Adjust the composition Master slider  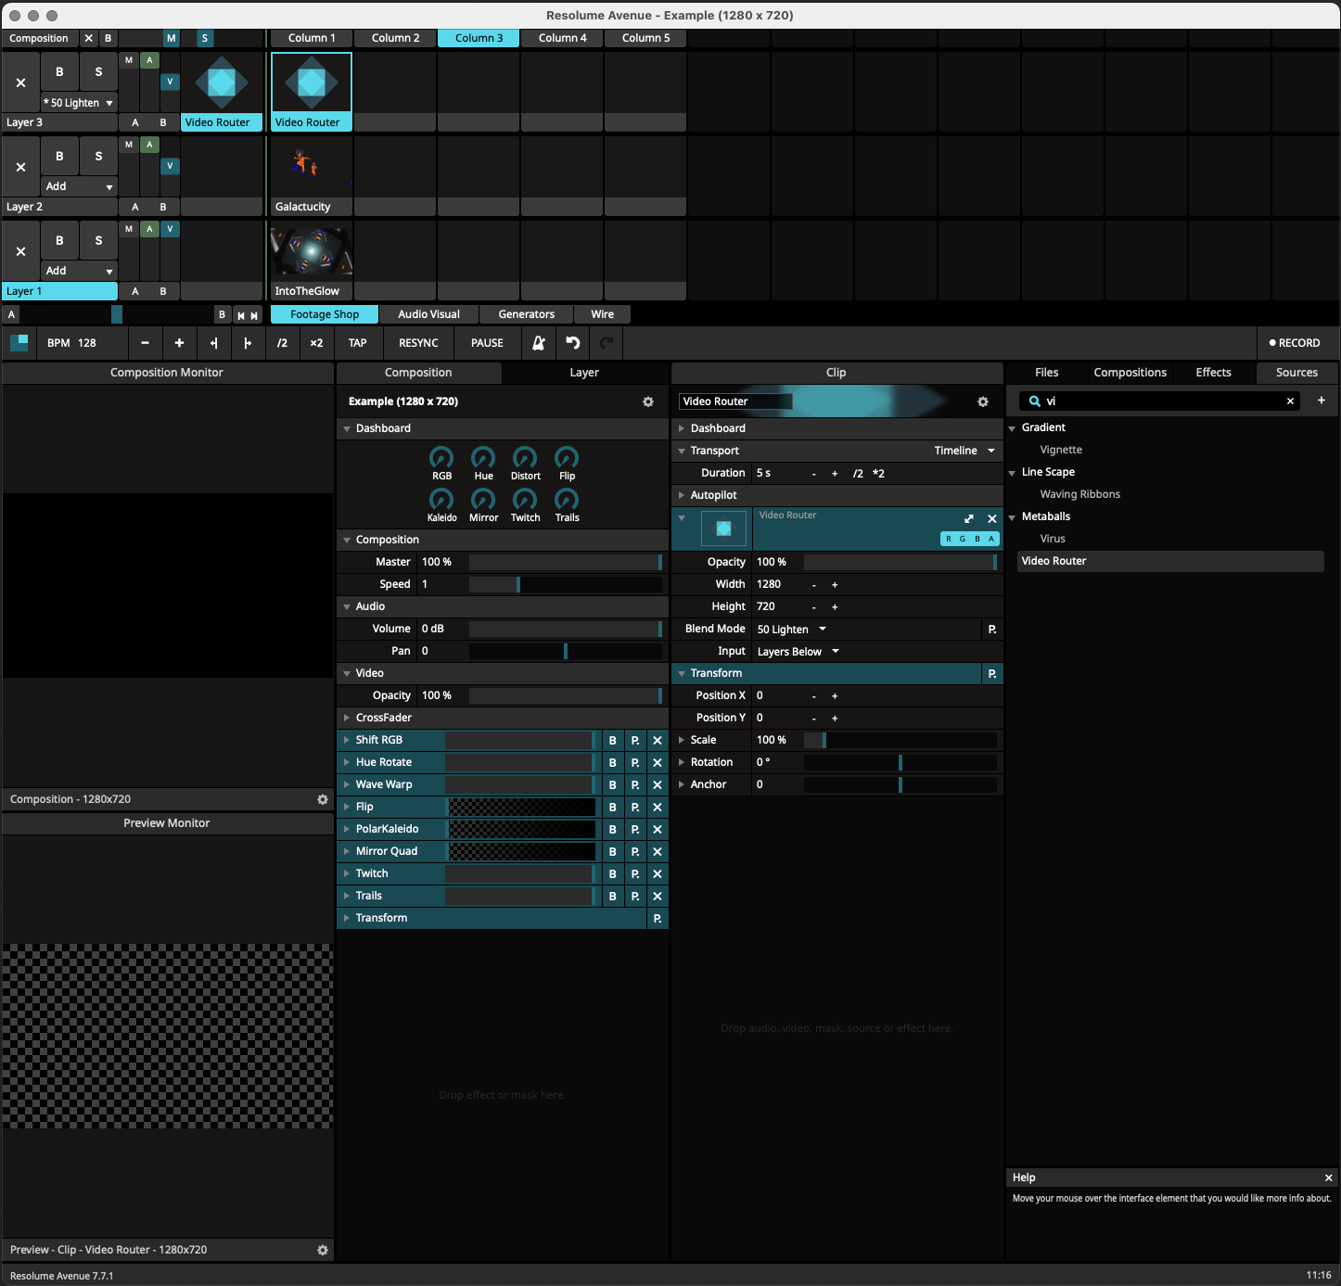(565, 562)
